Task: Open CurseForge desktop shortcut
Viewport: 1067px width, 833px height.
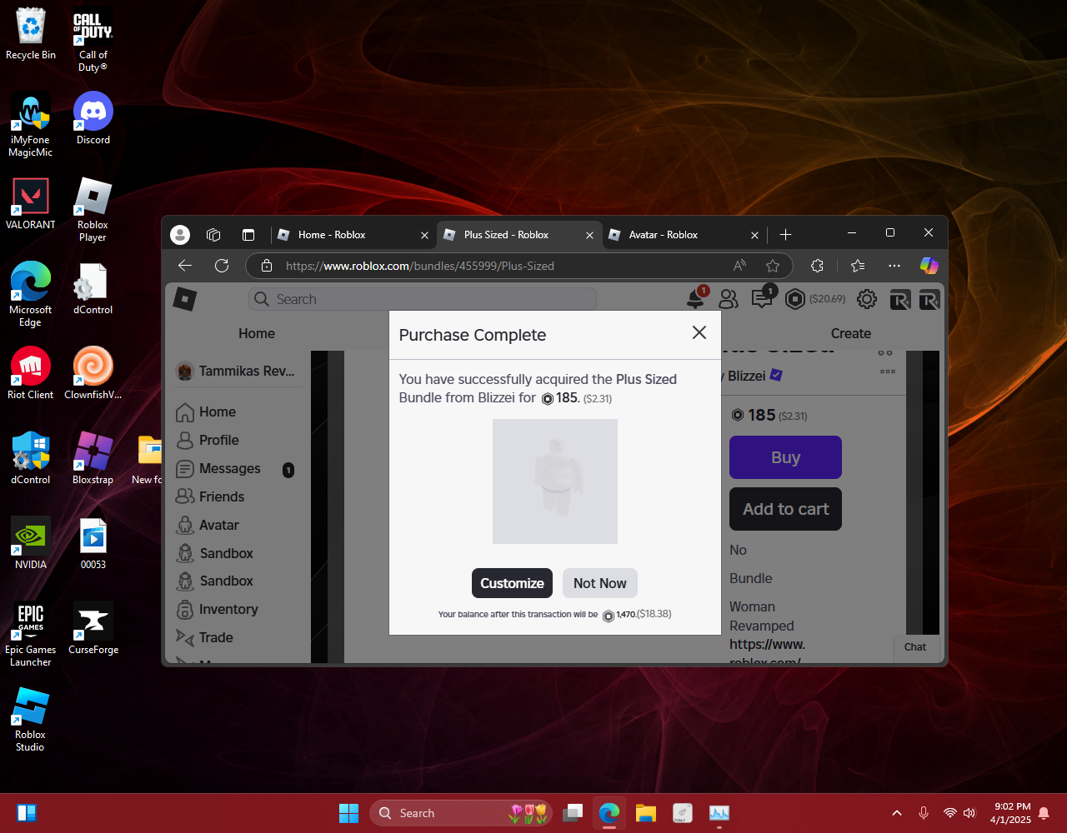Action: point(93,628)
